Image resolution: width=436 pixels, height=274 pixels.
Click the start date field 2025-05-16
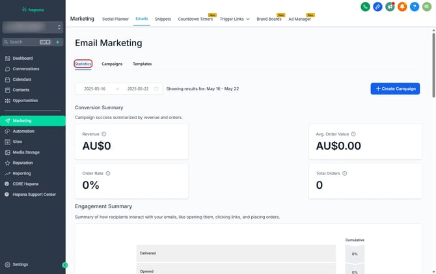94,89
